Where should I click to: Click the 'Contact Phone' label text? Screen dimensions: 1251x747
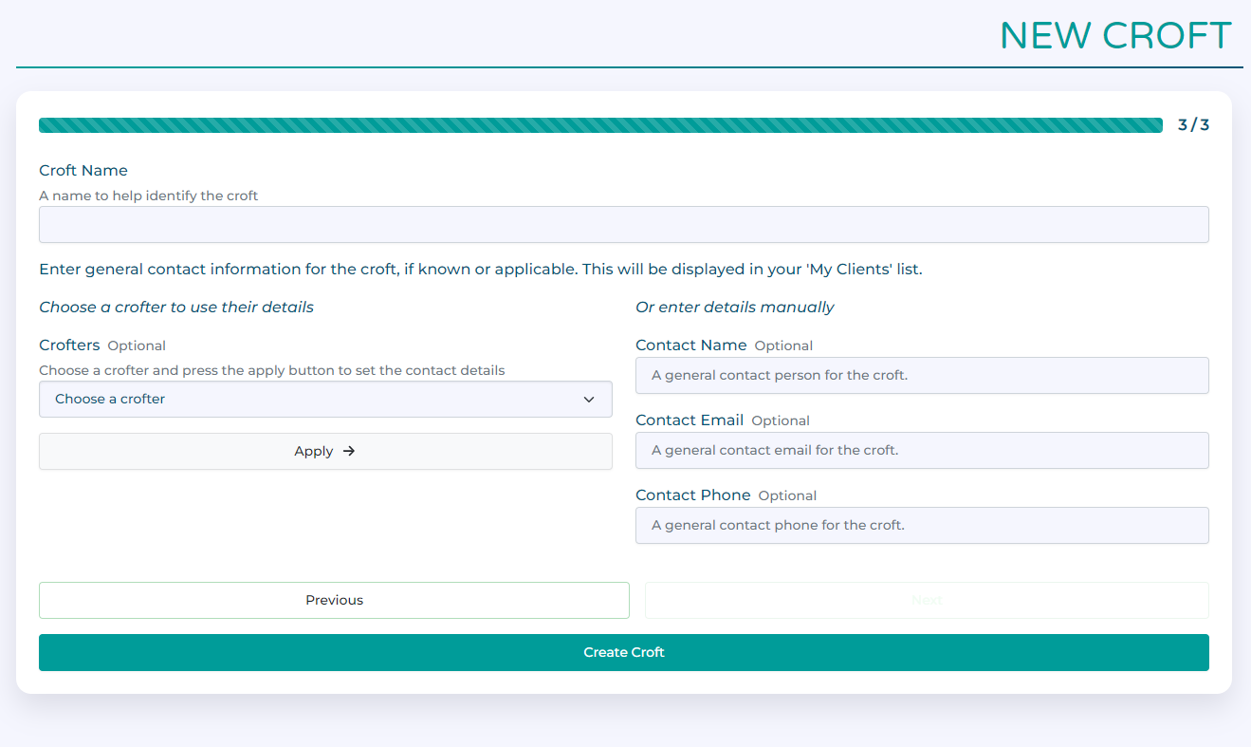click(x=692, y=495)
